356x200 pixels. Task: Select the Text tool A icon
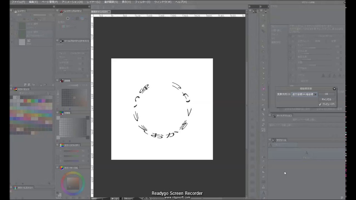[x=263, y=192]
